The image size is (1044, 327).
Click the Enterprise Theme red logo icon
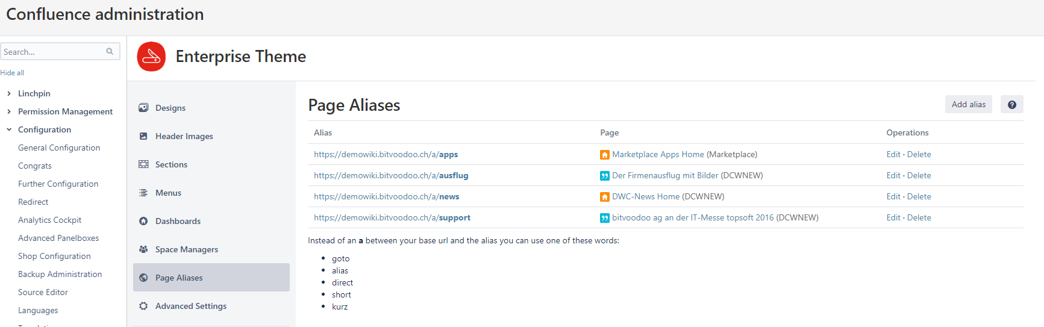[x=151, y=57]
